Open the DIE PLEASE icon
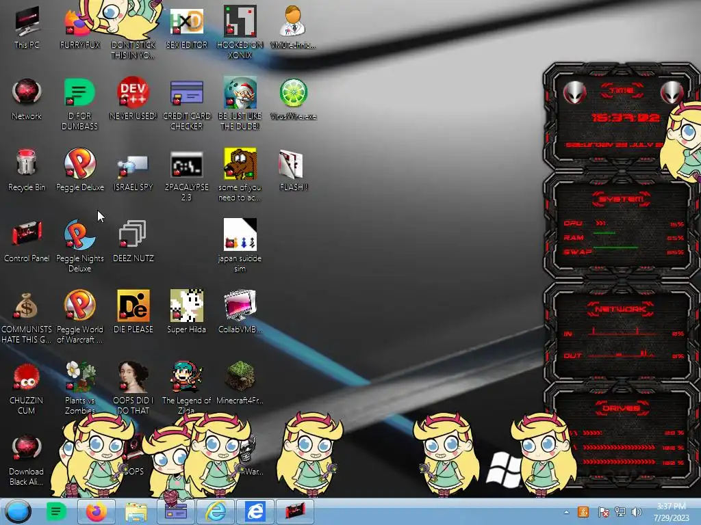The width and height of the screenshot is (701, 525). (133, 306)
